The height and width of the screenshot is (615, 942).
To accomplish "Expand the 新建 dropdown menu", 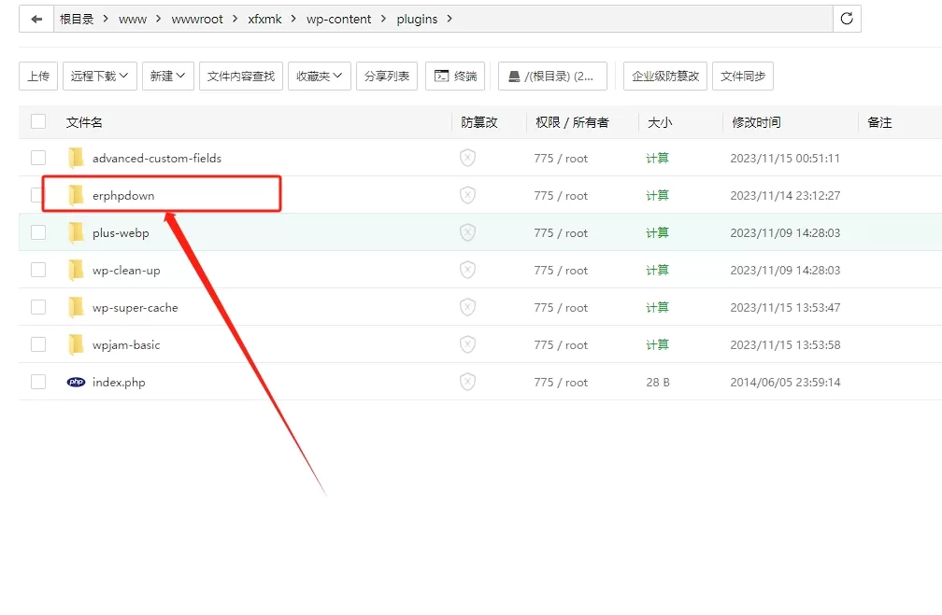I will tap(167, 76).
